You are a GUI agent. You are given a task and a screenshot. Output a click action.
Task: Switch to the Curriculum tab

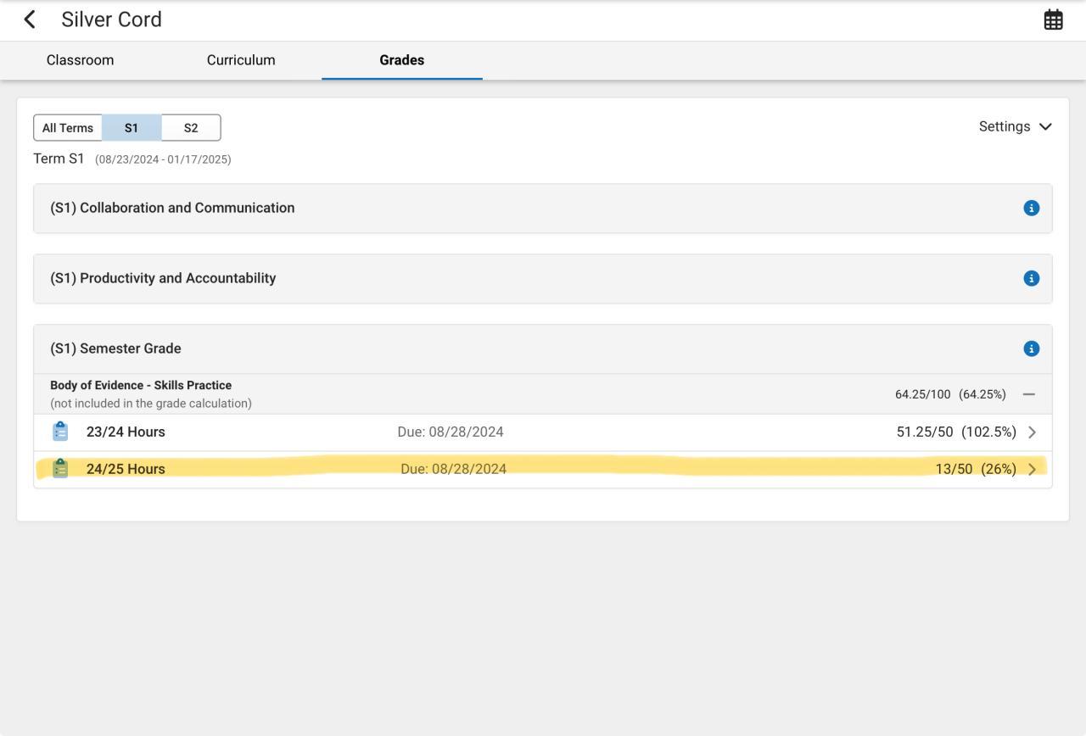(x=241, y=60)
